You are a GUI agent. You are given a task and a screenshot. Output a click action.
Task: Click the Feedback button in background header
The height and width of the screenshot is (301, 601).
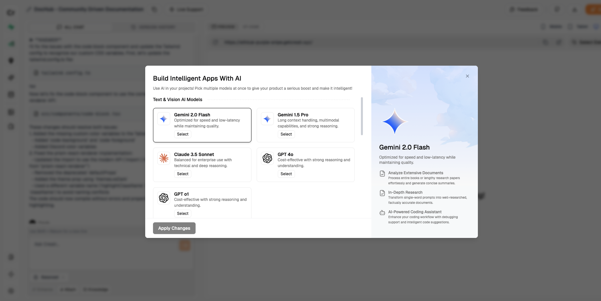tap(524, 9)
